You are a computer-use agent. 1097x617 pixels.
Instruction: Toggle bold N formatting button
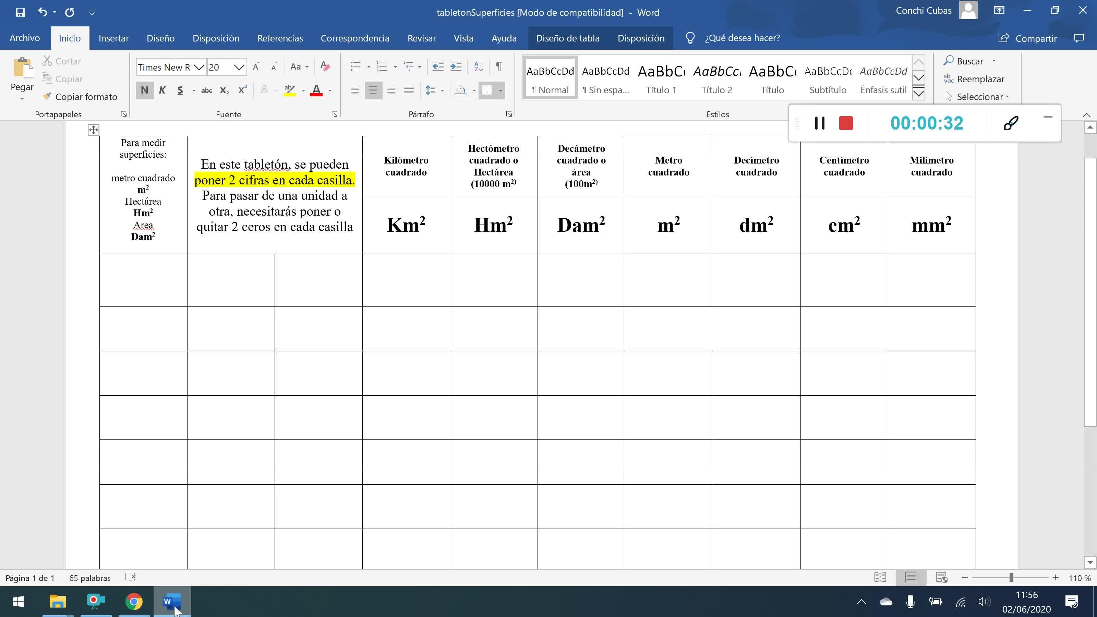[144, 90]
